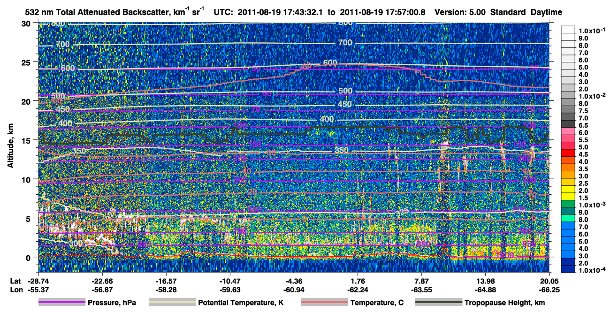Image resolution: width=610 pixels, height=313 pixels.
Task: Click longitude value '-59.63'
Action: tap(230, 290)
